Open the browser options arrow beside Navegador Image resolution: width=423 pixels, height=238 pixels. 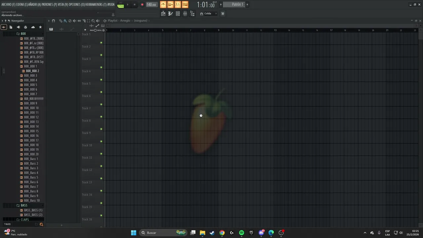tap(2, 20)
